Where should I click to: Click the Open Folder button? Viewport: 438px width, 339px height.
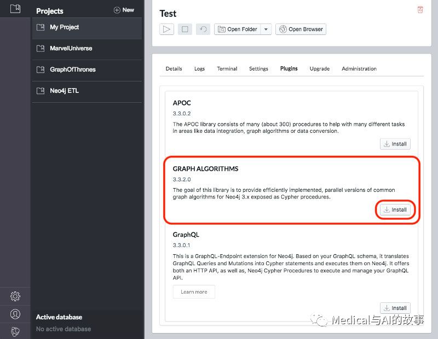pyautogui.click(x=238, y=29)
